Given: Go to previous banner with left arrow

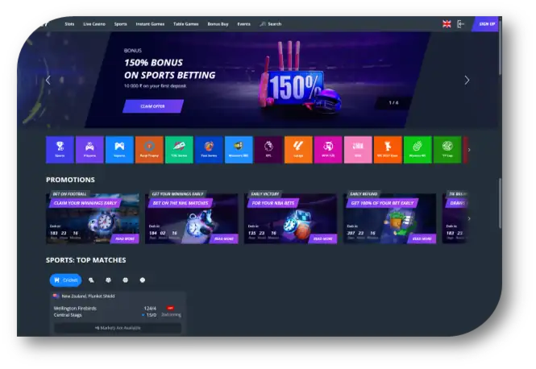Looking at the screenshot, I should coord(48,80).
